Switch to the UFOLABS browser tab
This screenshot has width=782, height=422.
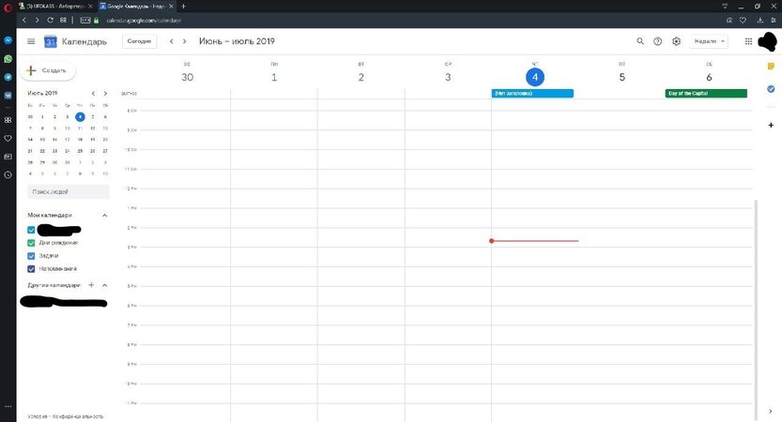point(57,6)
